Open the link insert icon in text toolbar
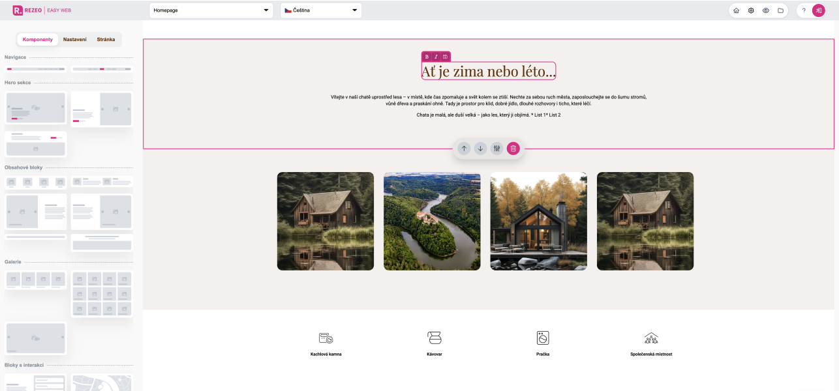 click(x=444, y=57)
